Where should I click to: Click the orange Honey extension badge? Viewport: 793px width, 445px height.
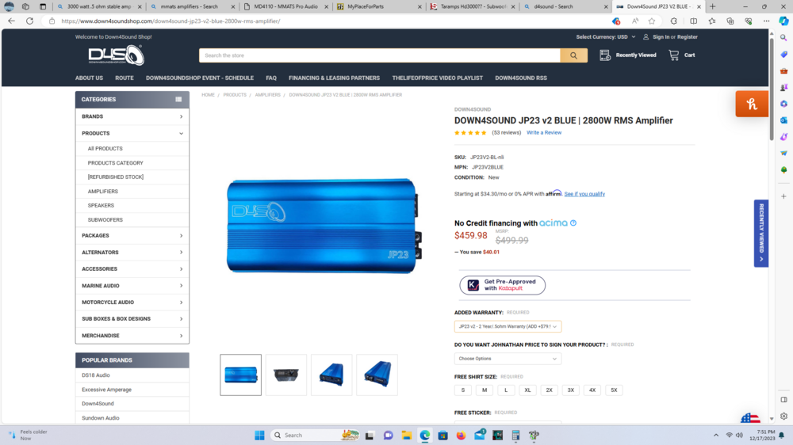[x=752, y=104]
